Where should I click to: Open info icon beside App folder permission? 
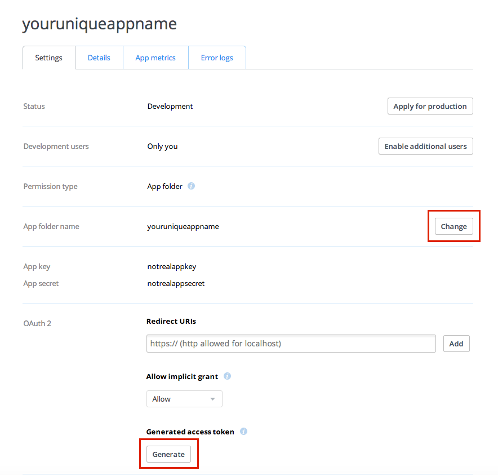click(191, 186)
